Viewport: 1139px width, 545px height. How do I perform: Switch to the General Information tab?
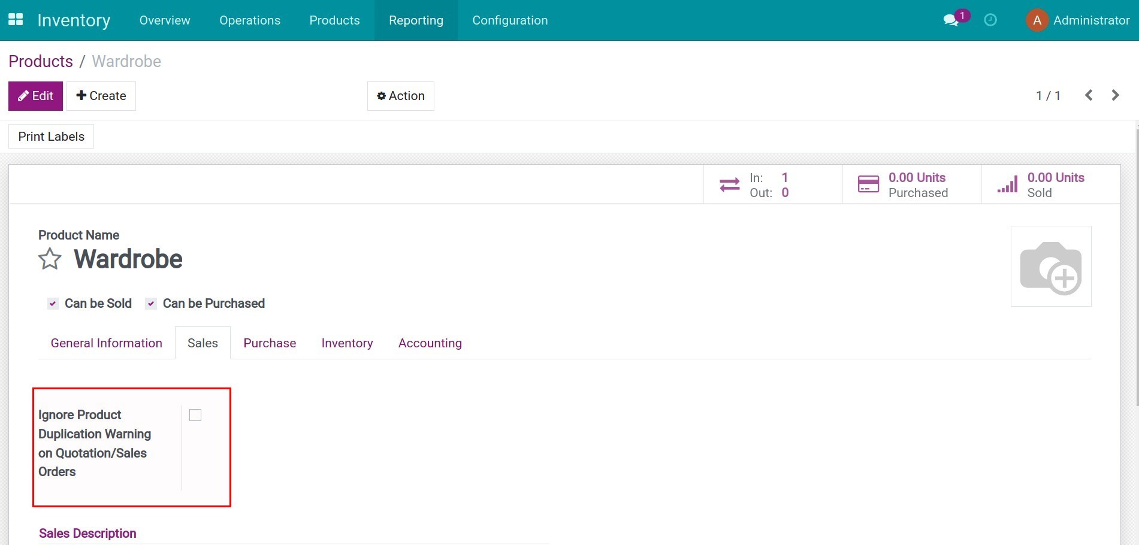point(106,343)
